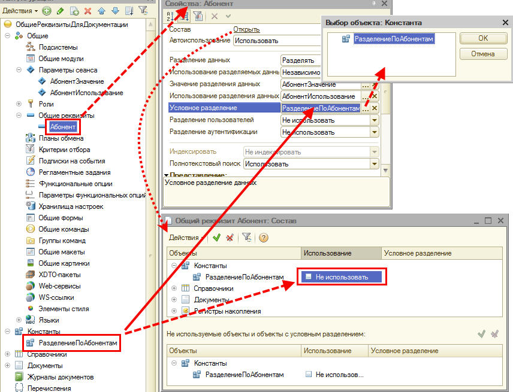Screen dimensions: 513x392
Task: Collapse the Параметры сеанса node
Action: [19, 70]
